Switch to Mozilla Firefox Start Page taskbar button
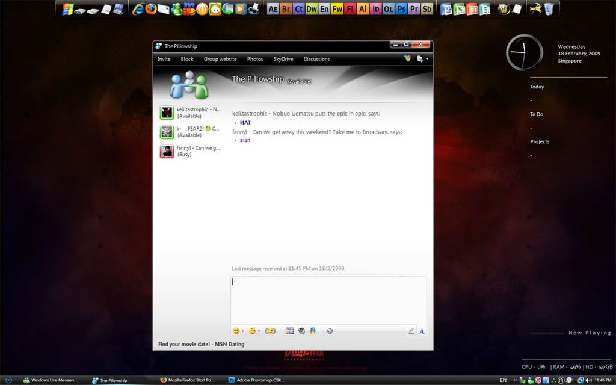Image resolution: width=616 pixels, height=385 pixels. (x=187, y=380)
